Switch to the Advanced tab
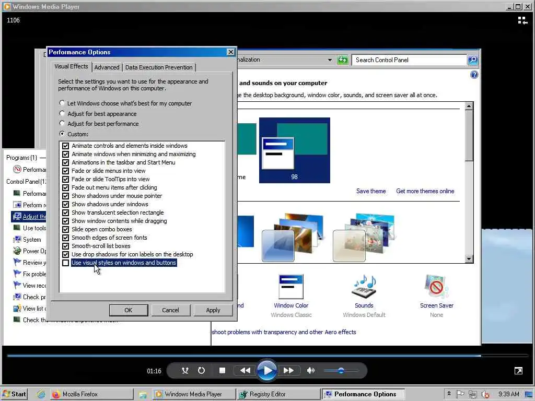The width and height of the screenshot is (535, 401). point(107,67)
